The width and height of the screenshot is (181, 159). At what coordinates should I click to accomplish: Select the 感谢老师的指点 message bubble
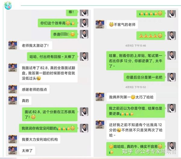tap(34, 89)
